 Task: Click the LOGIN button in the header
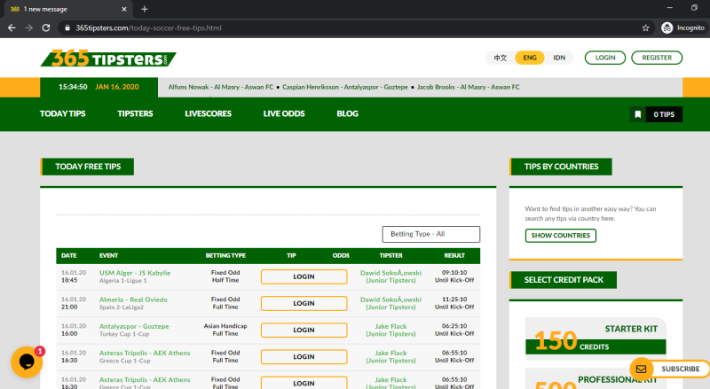(605, 58)
